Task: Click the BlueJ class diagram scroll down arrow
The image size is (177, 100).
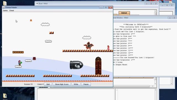Action: tap(155, 84)
